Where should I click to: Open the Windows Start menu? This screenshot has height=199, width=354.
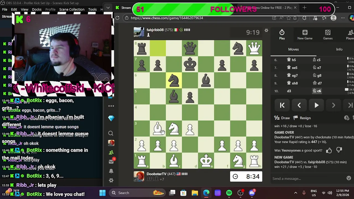click(x=102, y=193)
